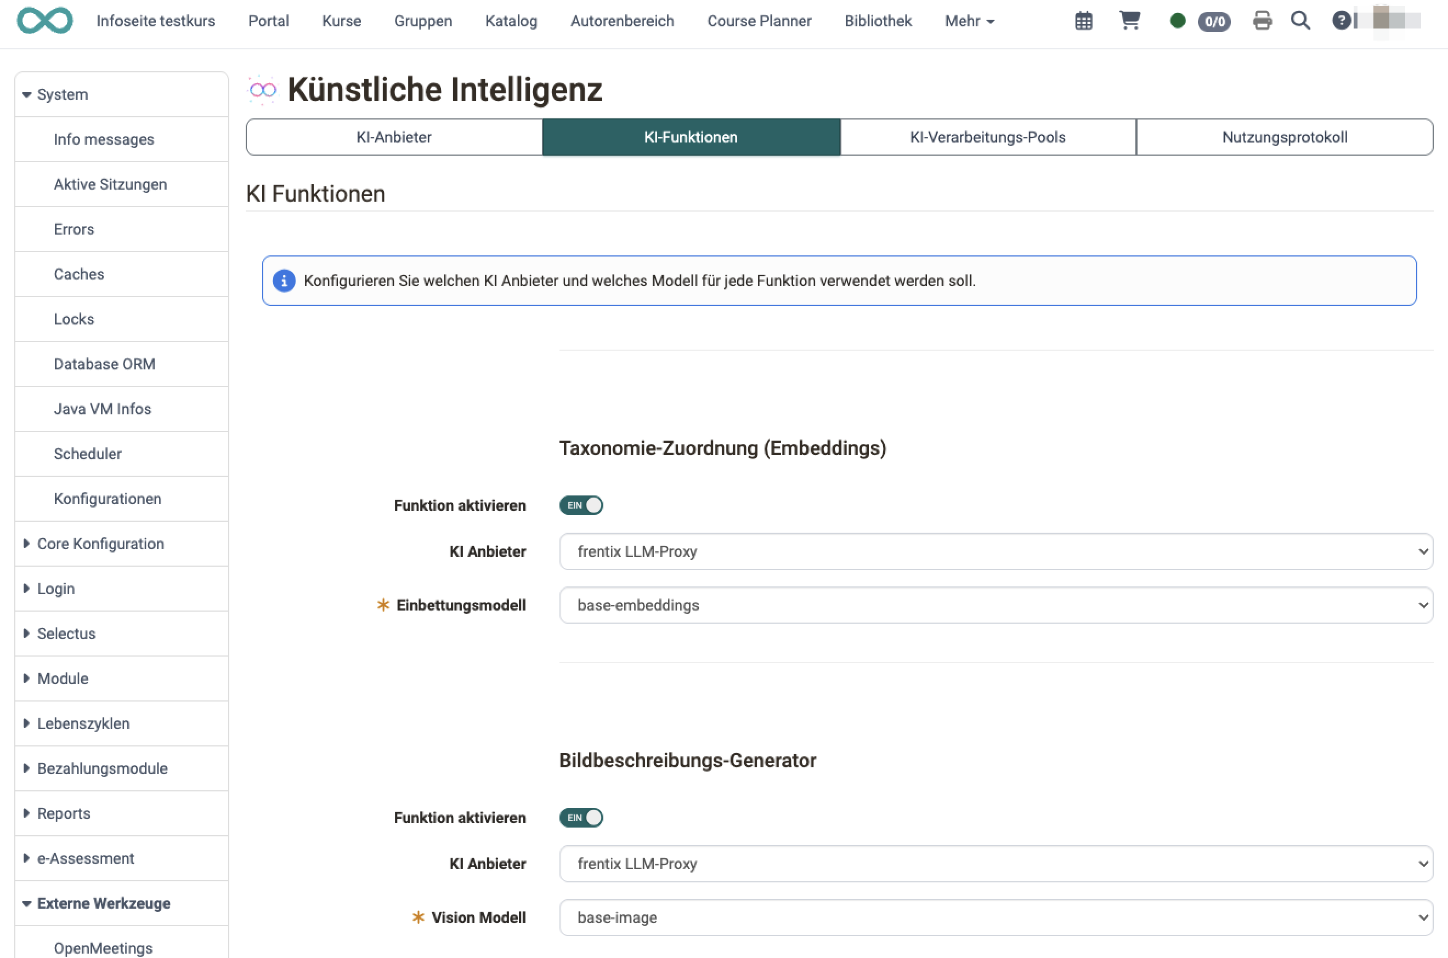Open the Autorenbereich
Screen dimensions: 1448x958
point(622,21)
